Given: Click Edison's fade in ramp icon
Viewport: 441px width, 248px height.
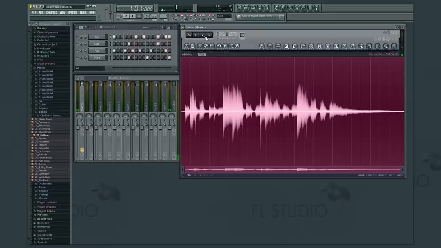Looking at the screenshot, I should click(x=286, y=46).
